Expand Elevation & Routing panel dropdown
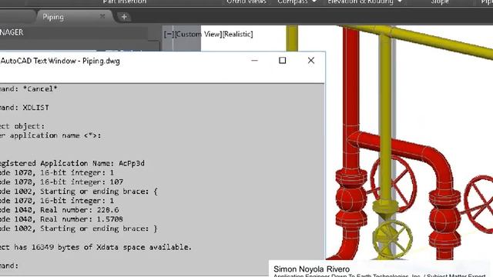 coord(364,2)
